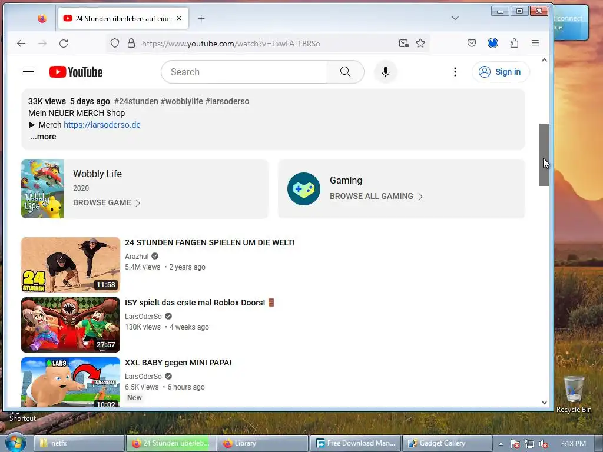Go to YouTube home via the logo
Screen dimensions: 603x452
coord(76,72)
